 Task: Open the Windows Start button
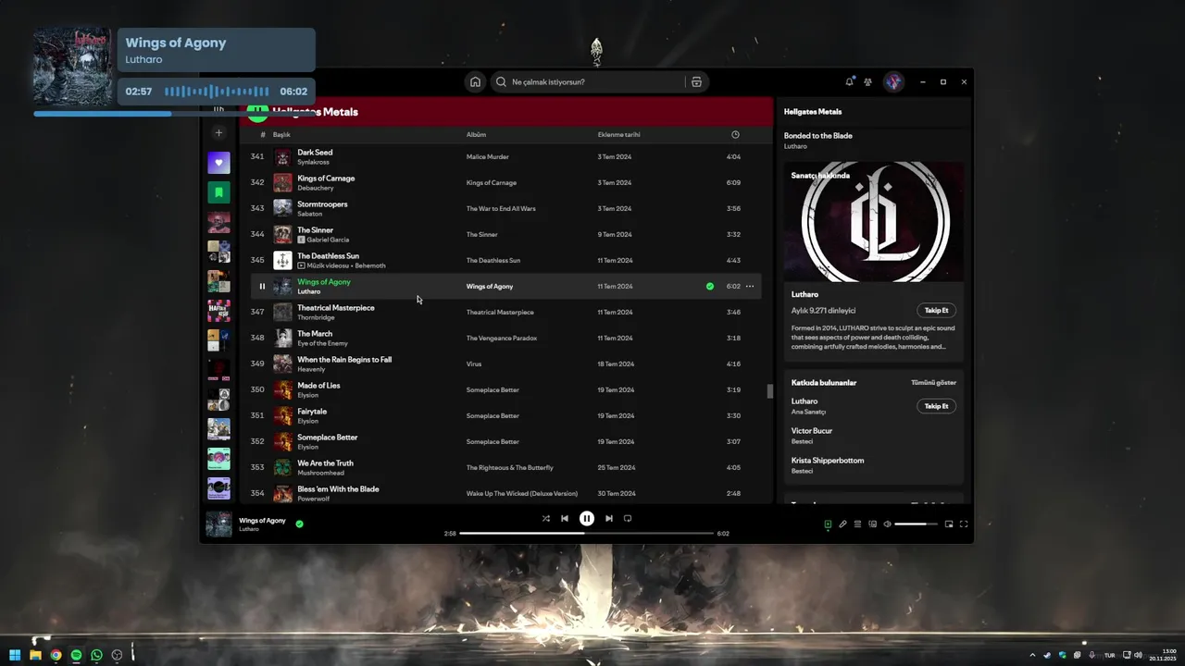point(15,655)
